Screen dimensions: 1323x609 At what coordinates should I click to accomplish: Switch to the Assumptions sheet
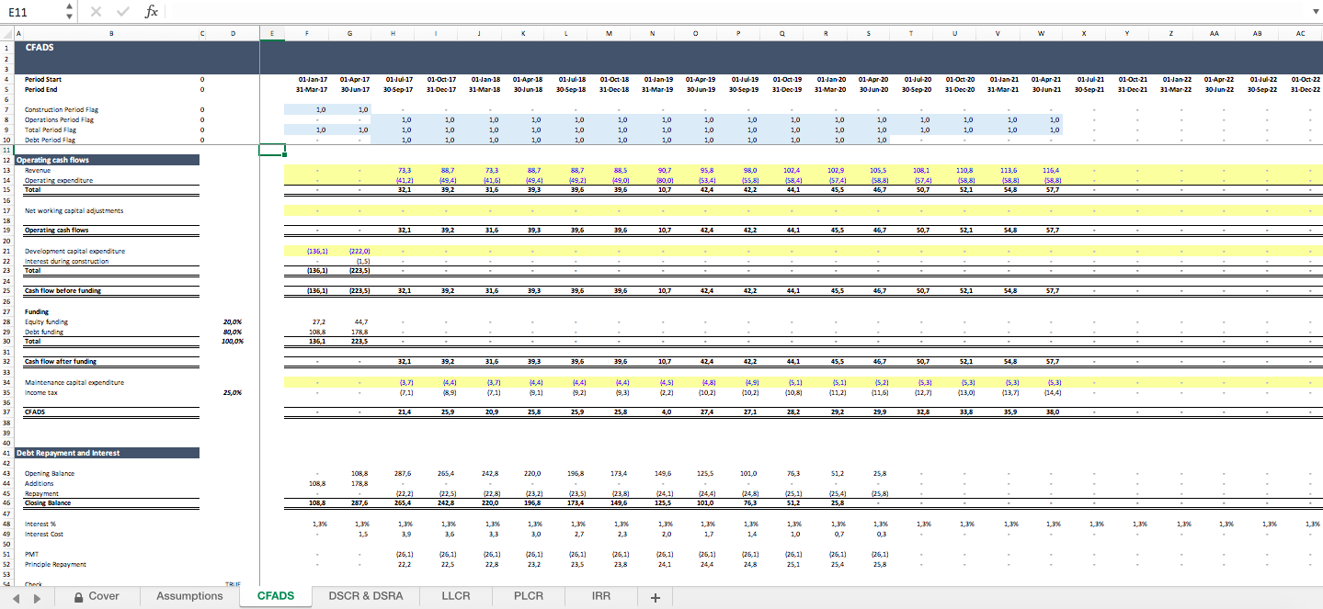188,596
